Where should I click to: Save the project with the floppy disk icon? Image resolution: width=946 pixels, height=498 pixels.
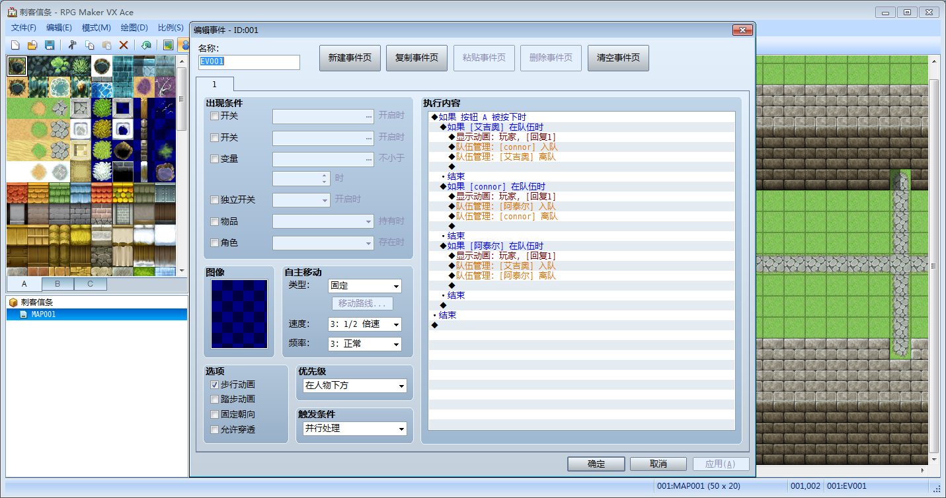tap(50, 45)
